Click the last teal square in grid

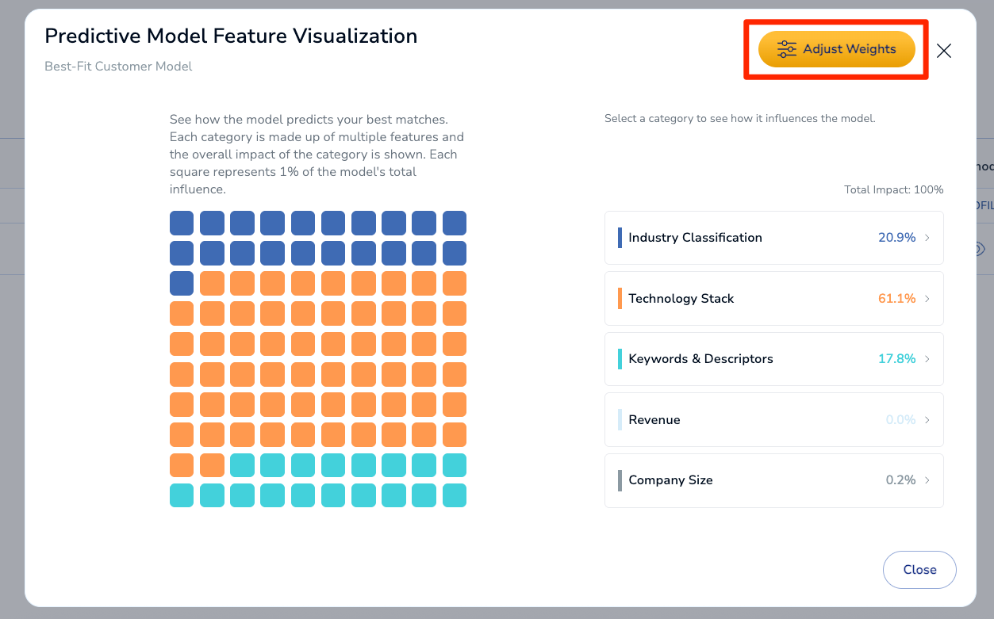[455, 495]
